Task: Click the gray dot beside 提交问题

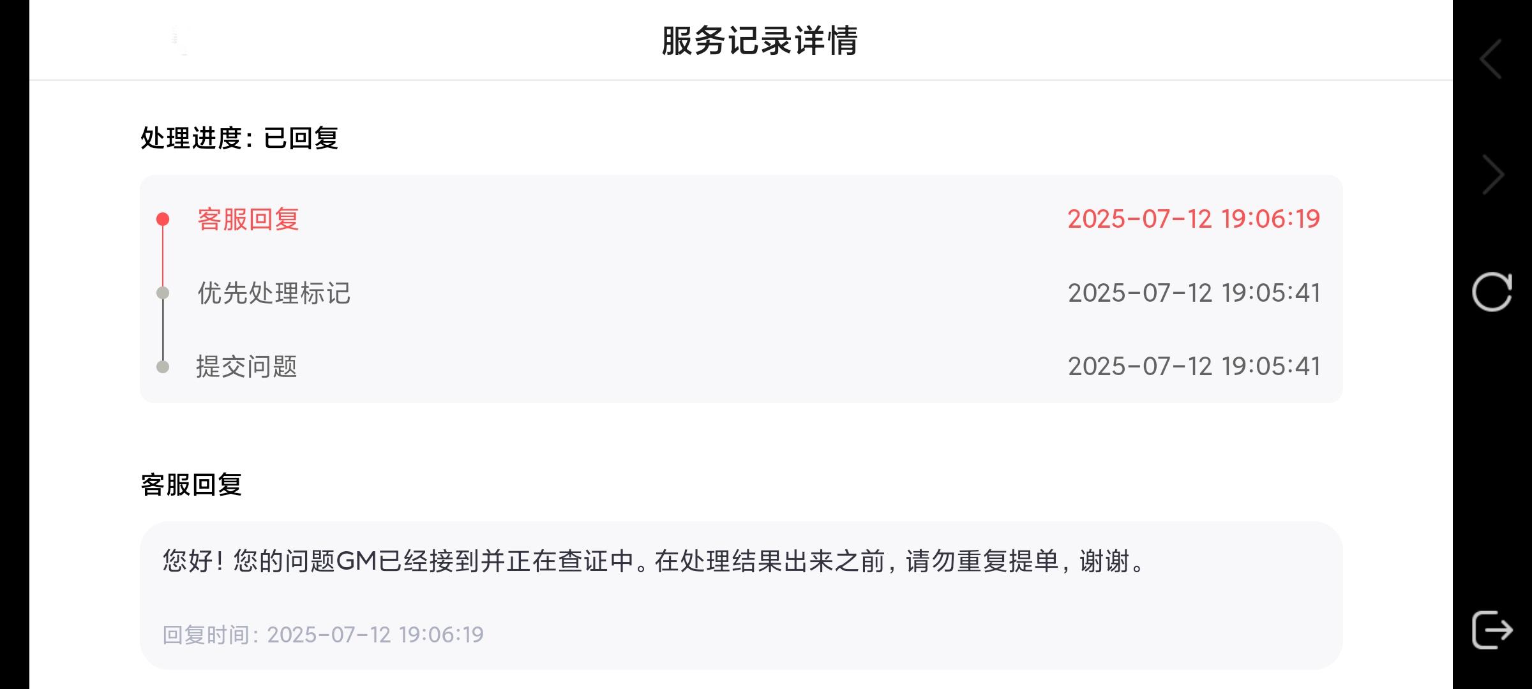Action: pos(163,367)
